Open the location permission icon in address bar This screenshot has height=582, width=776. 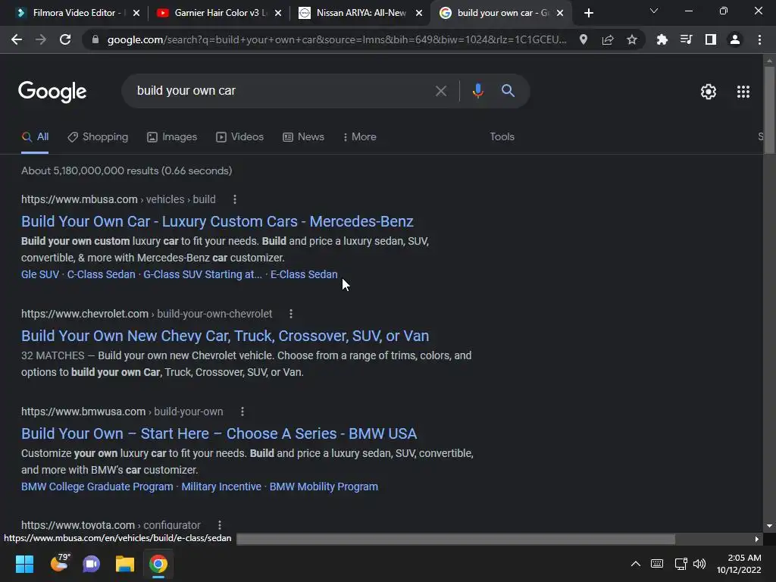click(x=584, y=39)
